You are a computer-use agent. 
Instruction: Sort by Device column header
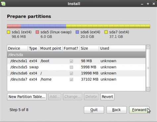(18, 49)
